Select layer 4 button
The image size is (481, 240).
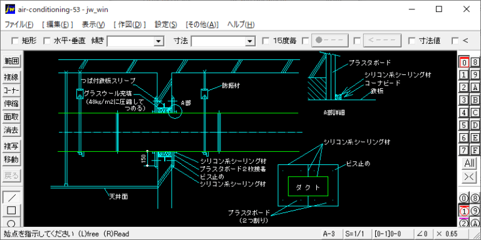click(x=464, y=112)
